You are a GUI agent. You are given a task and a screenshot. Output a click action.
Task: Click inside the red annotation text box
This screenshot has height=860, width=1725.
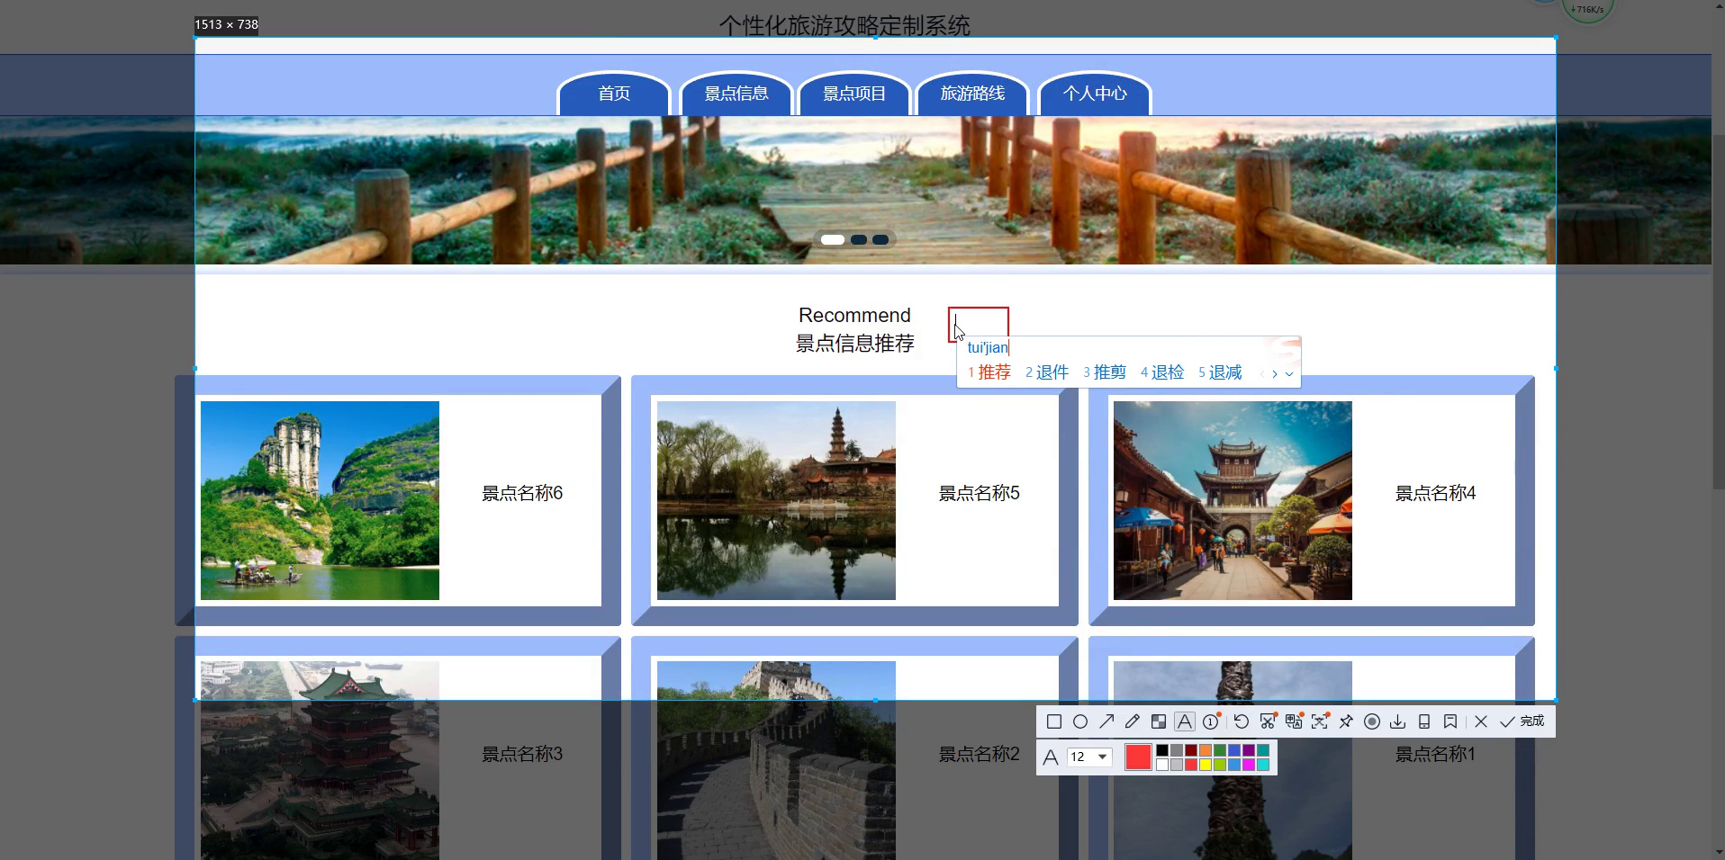[979, 325]
